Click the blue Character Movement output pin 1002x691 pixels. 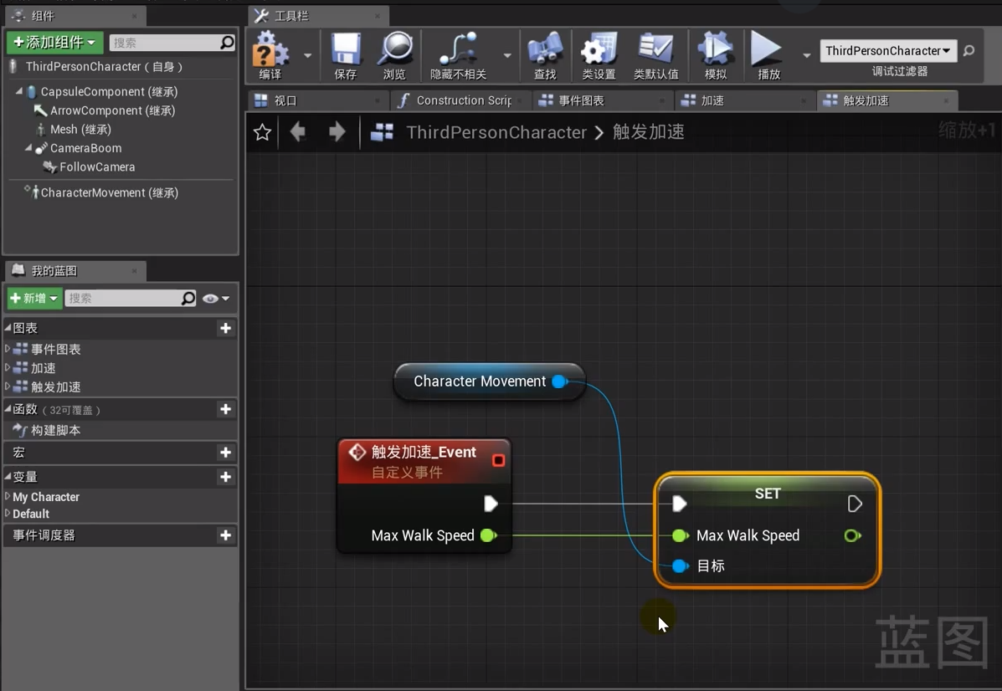[x=560, y=381]
